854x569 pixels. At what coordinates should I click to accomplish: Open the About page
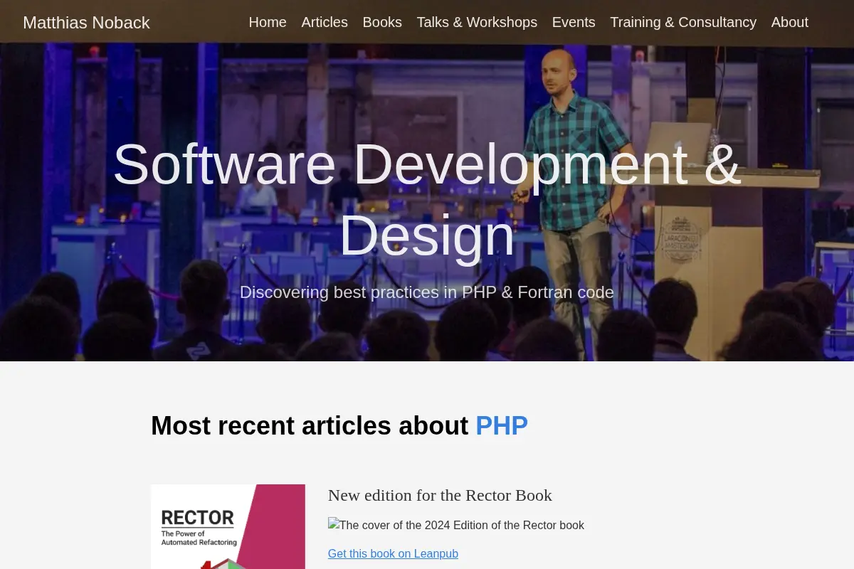[790, 22]
